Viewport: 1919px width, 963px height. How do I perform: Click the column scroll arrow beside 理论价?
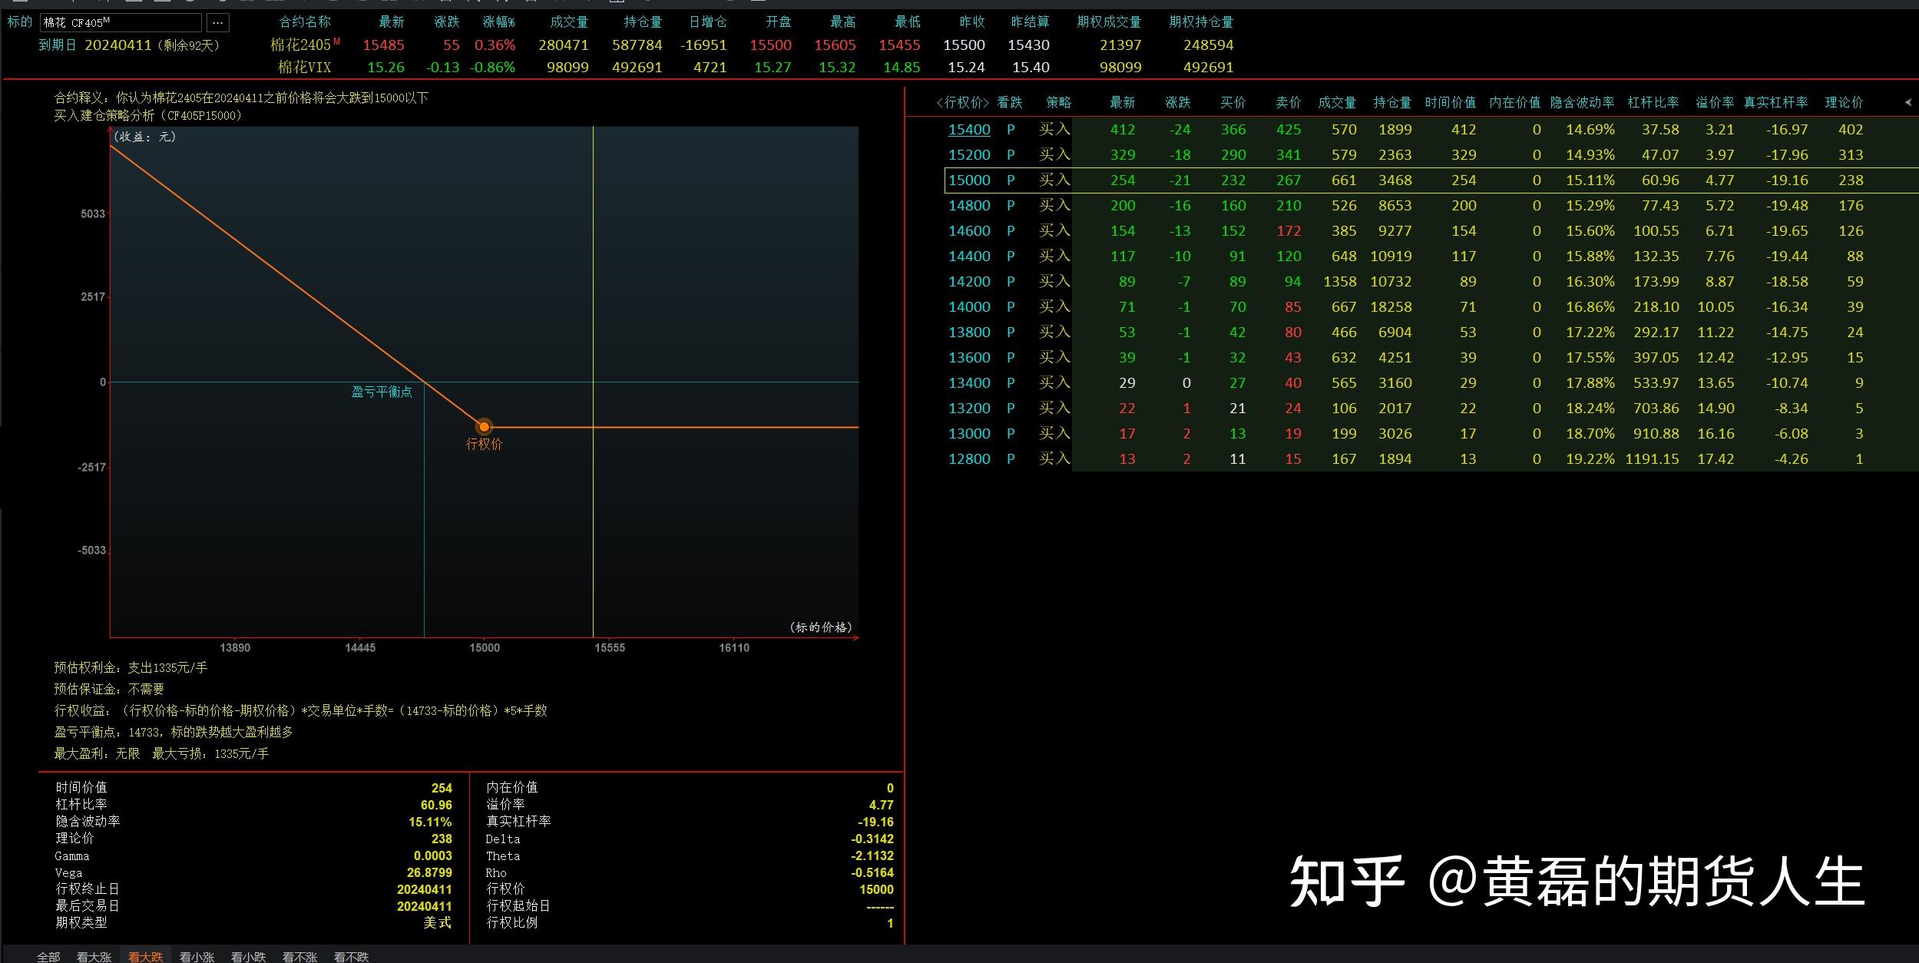click(x=1908, y=102)
